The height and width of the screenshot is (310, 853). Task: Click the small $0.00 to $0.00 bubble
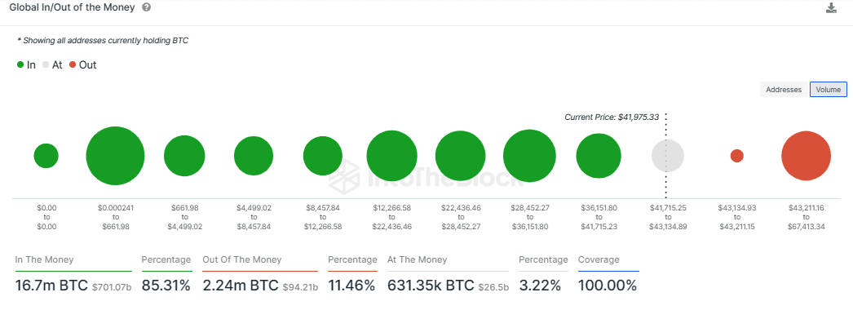[46, 156]
